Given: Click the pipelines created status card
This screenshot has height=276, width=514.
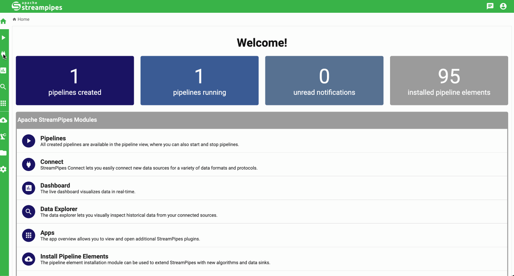Looking at the screenshot, I should [75, 81].
